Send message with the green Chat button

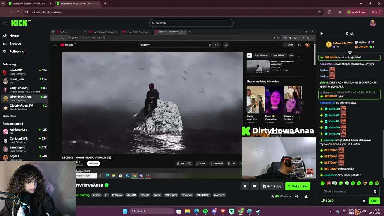[x=374, y=201]
